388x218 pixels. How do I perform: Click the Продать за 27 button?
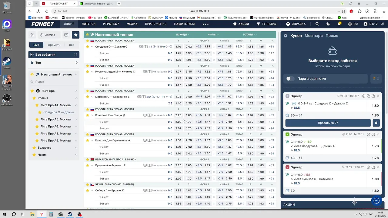click(x=328, y=123)
